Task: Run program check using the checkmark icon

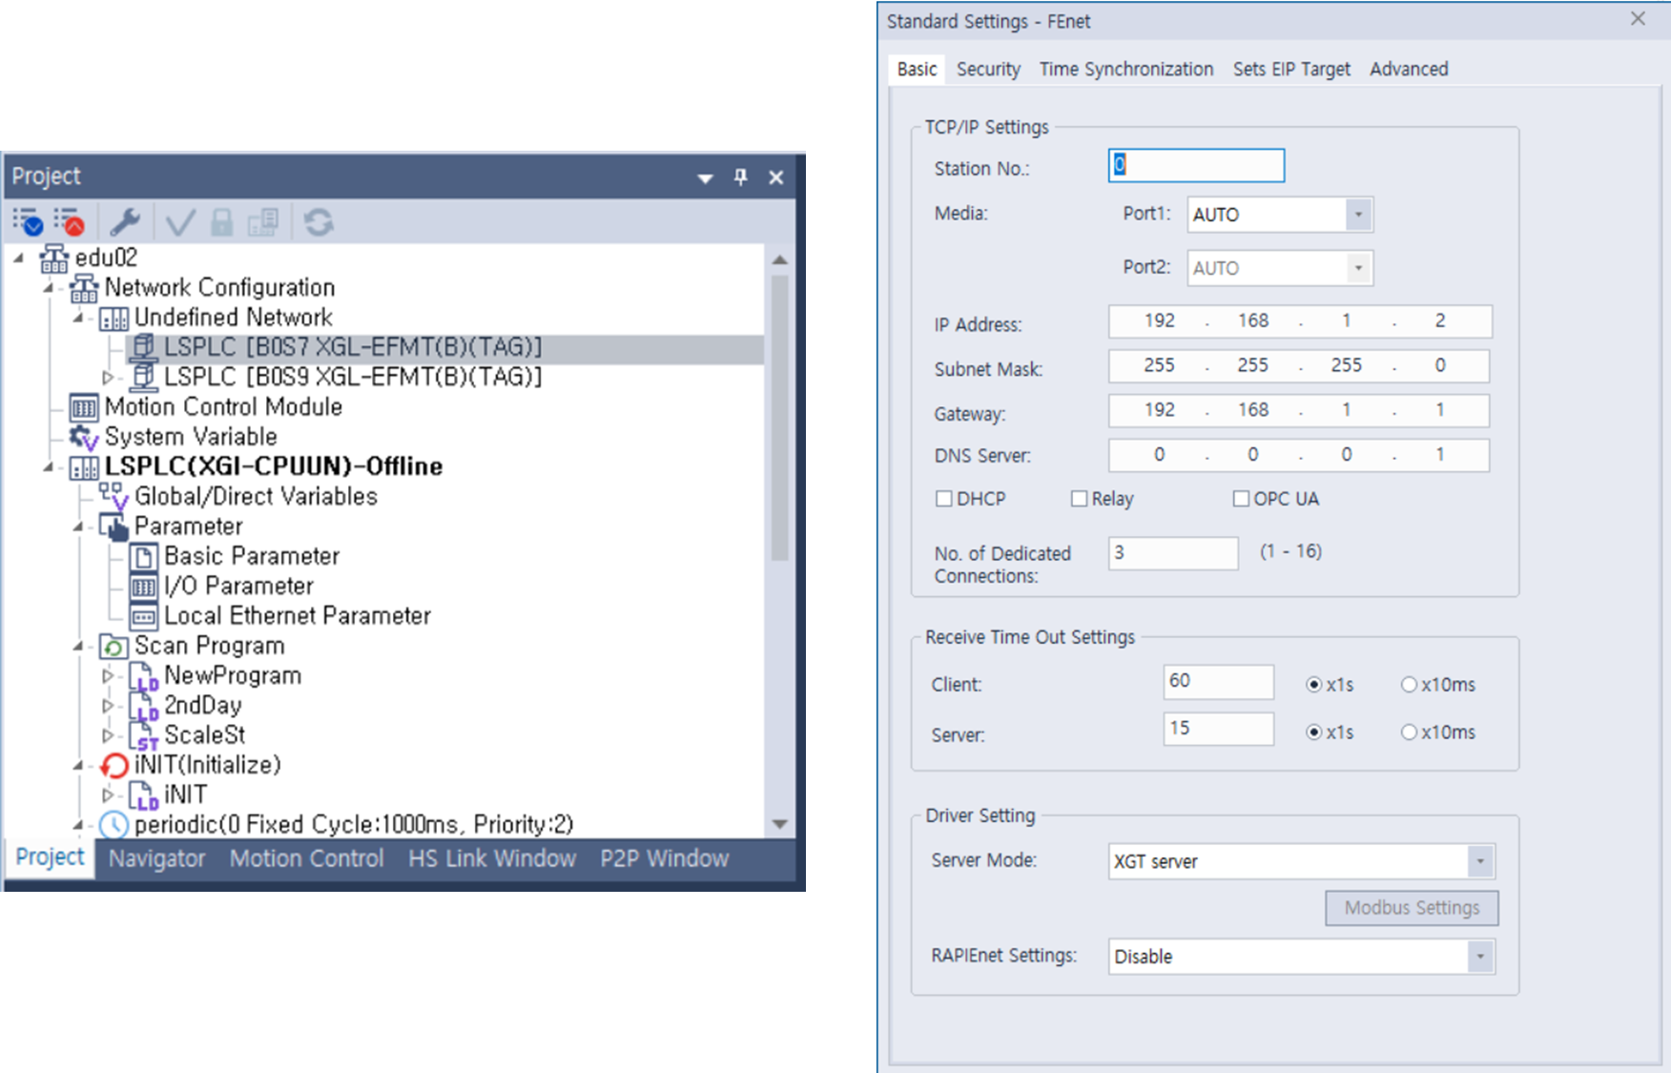Action: pyautogui.click(x=179, y=221)
